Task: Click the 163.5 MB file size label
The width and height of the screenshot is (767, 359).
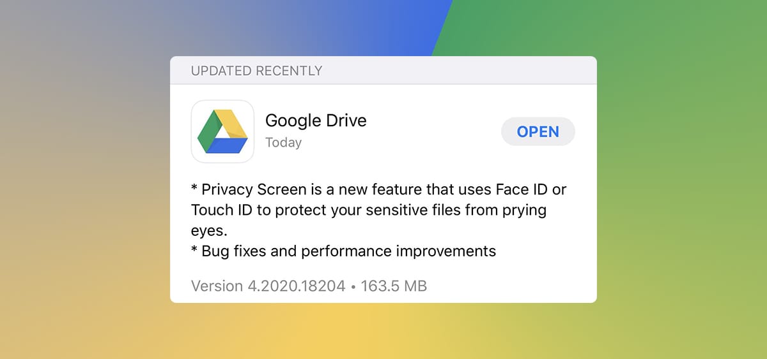Action: [x=394, y=286]
